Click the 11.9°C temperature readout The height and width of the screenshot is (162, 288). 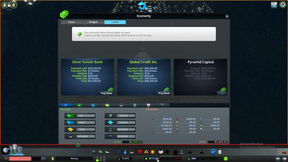(126, 158)
